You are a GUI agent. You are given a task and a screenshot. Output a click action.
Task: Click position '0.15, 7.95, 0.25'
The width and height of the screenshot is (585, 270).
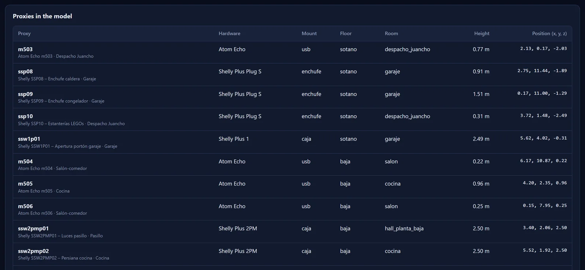tap(545, 206)
